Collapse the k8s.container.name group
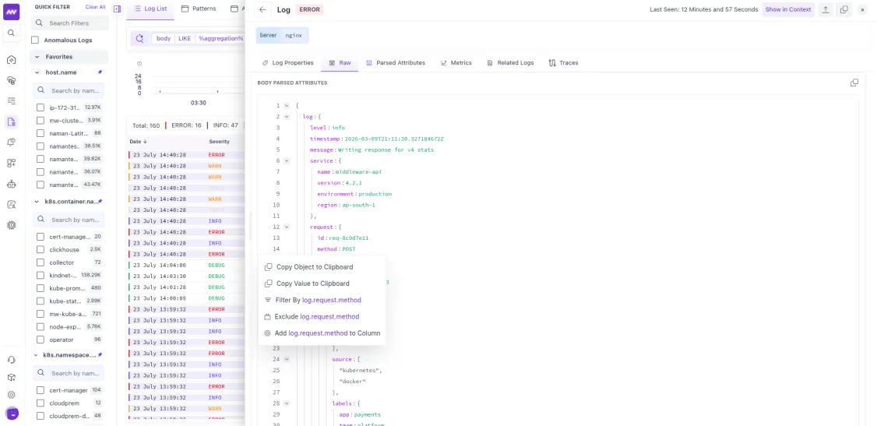This screenshot has width=877, height=426. click(37, 201)
